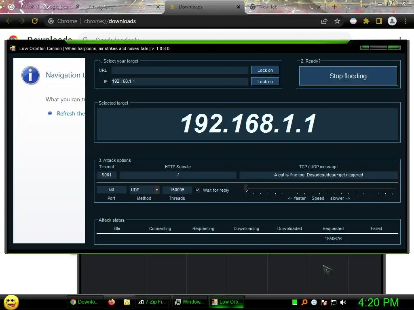The width and height of the screenshot is (414, 310).
Task: Open the file explorer taskbar icon
Action: coord(127,302)
